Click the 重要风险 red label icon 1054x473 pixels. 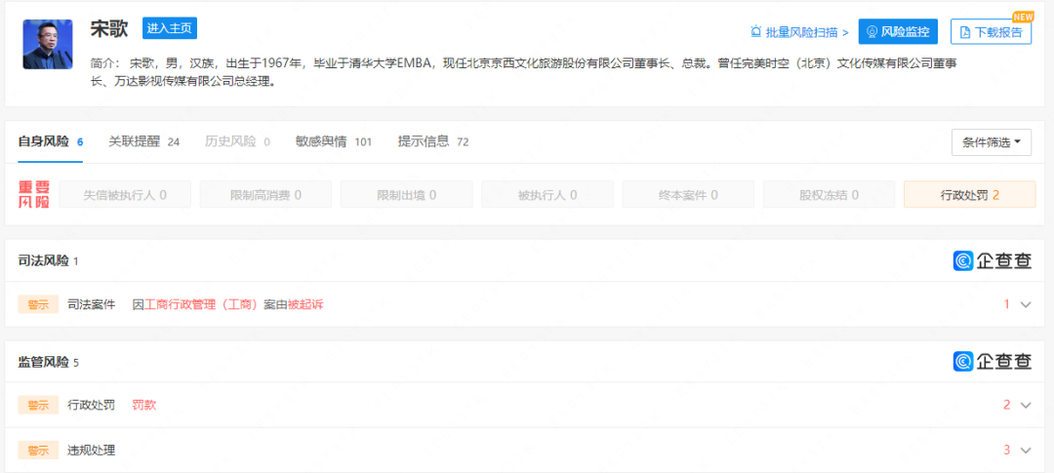click(x=34, y=194)
